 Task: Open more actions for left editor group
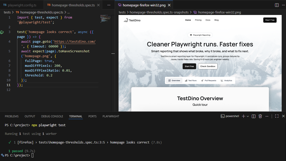(x=109, y=5)
